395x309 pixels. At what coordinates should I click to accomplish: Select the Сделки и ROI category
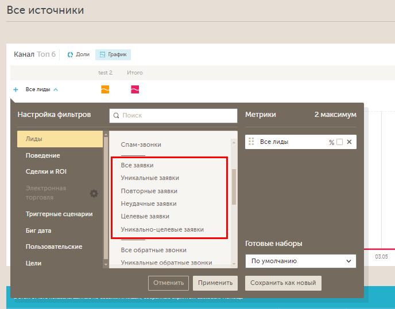click(x=46, y=171)
